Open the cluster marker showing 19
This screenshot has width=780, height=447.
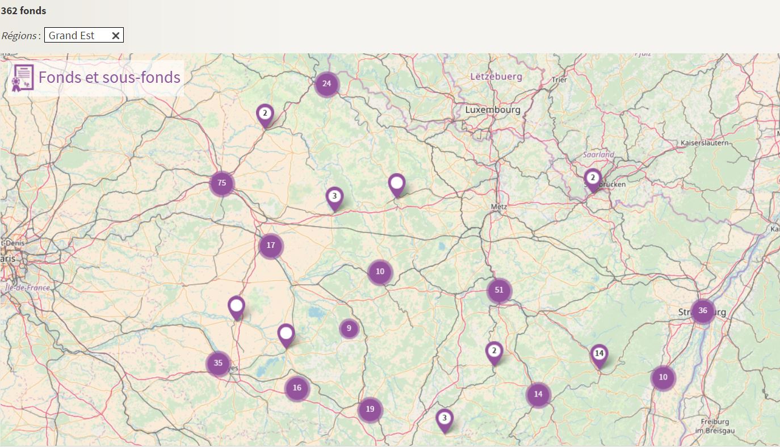click(370, 410)
